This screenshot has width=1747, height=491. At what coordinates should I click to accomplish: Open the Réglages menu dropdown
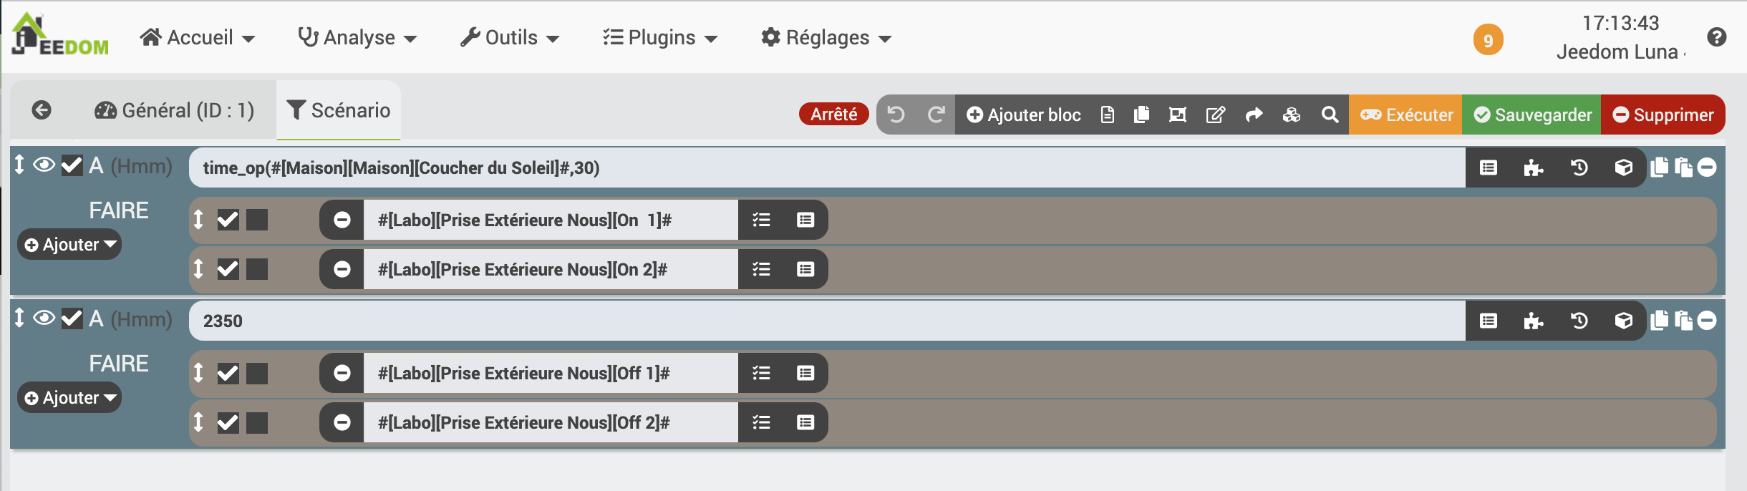[x=826, y=37]
